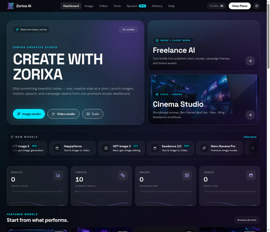Click the 10 credits badge in hero

pos(128,30)
